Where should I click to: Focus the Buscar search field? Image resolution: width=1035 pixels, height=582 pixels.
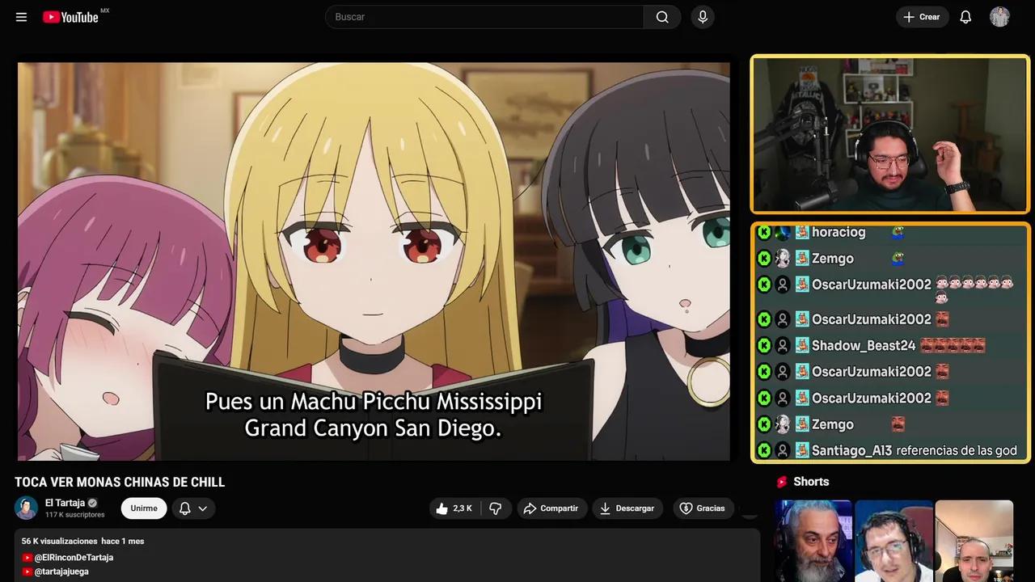pyautogui.click(x=484, y=17)
